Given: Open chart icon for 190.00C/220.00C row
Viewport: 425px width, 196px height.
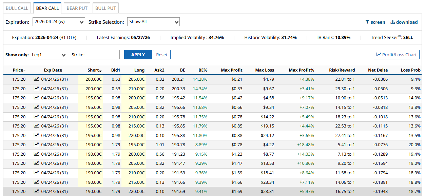Looking at the screenshot, I should [36, 191].
